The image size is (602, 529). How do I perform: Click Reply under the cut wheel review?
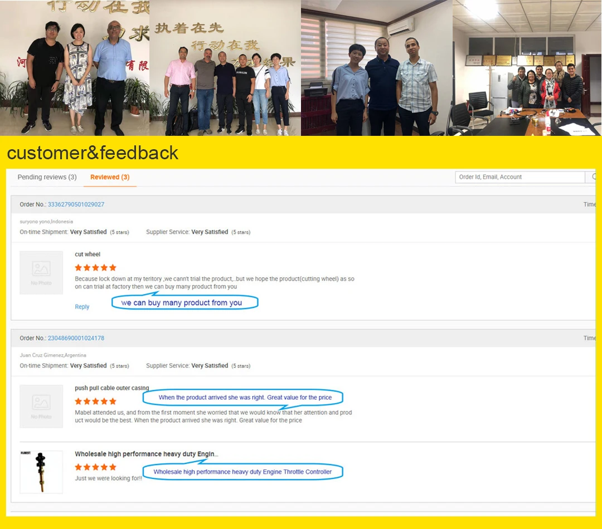tap(82, 307)
